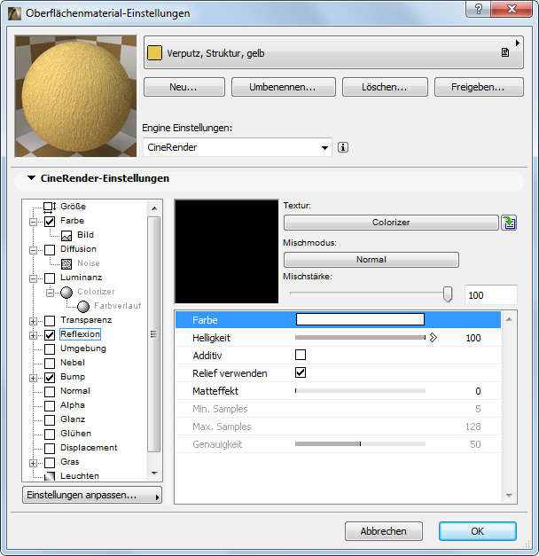
Task: Collapse the Luminanz tree node
Action: click(33, 278)
